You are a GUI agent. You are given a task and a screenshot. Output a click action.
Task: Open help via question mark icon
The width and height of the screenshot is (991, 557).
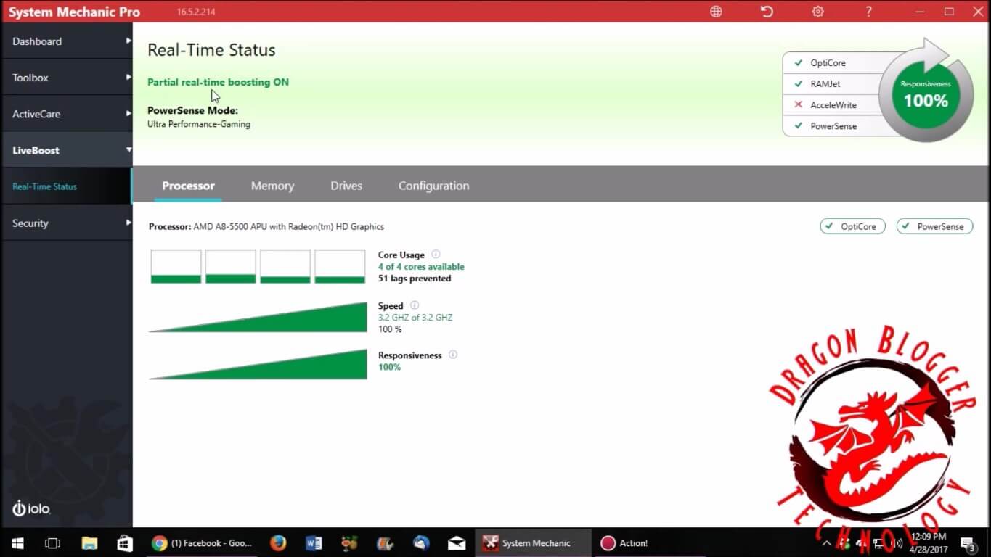click(x=868, y=12)
